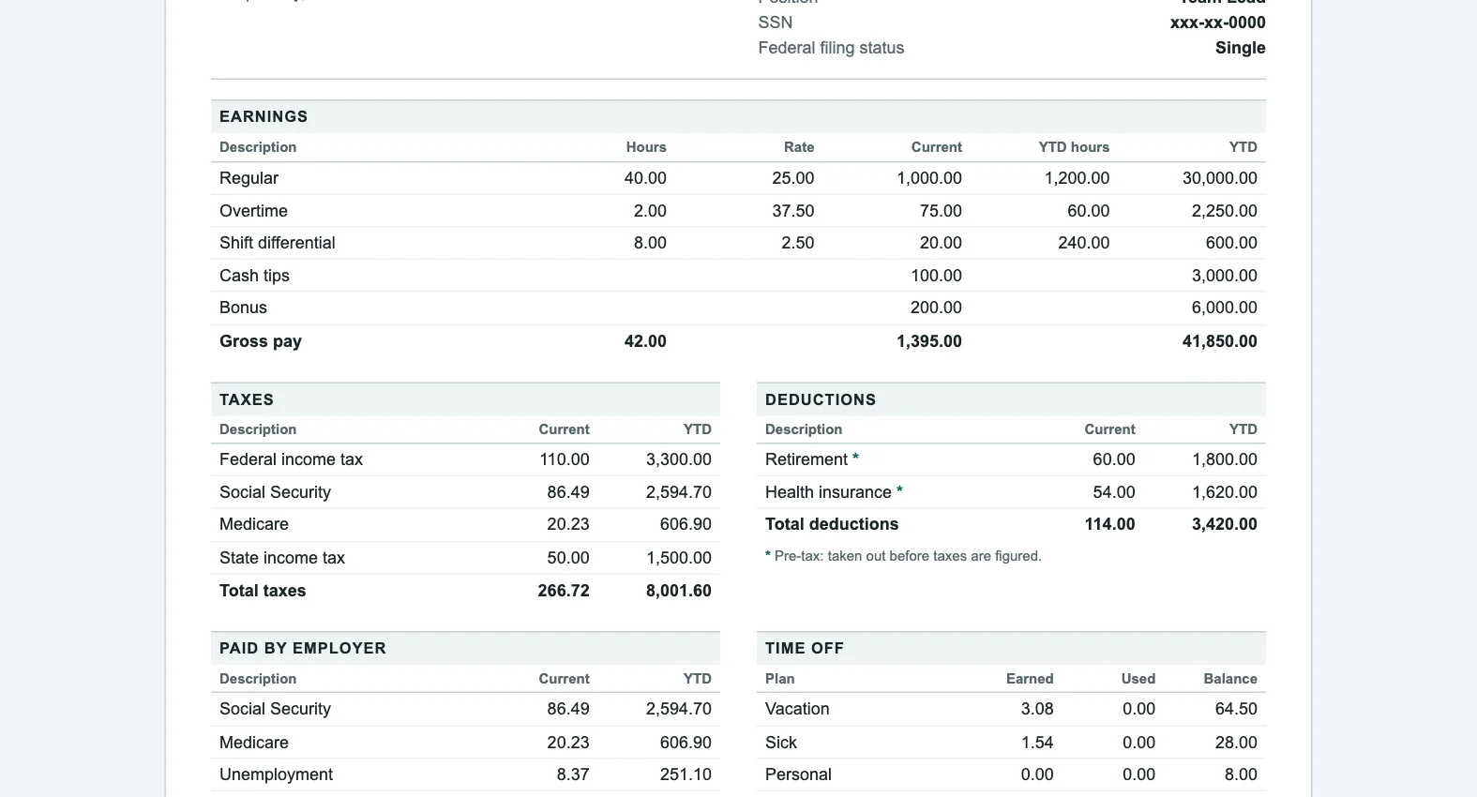The height and width of the screenshot is (797, 1477).
Task: Select Personal balance 8.00
Action: pos(1241,774)
